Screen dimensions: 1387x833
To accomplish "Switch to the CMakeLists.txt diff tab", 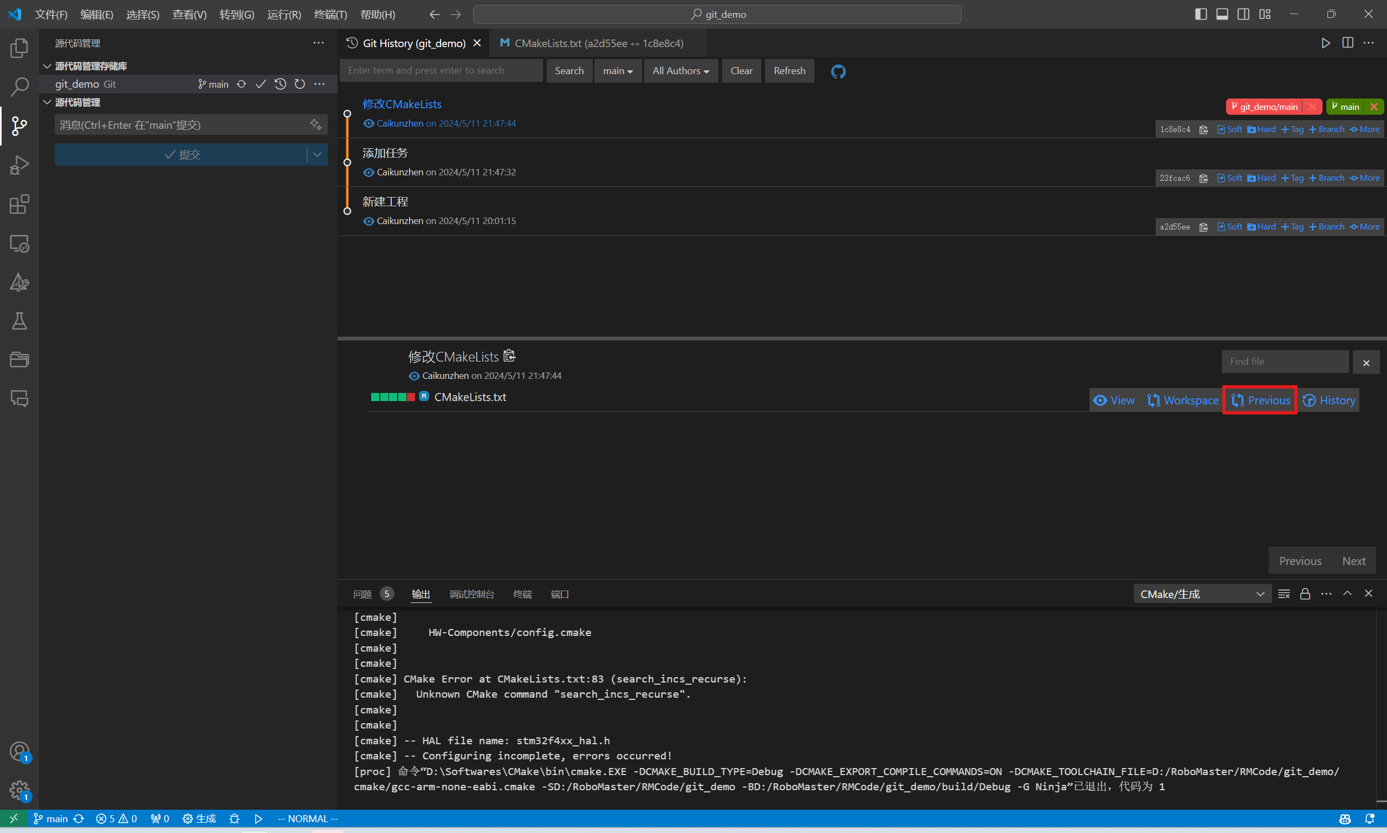I will pos(598,43).
